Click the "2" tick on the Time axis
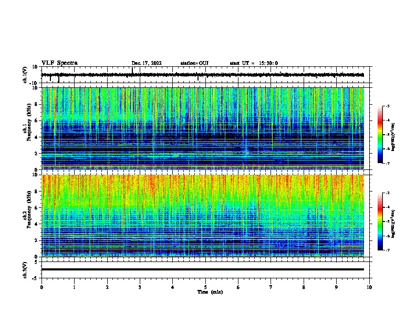 coord(107,287)
